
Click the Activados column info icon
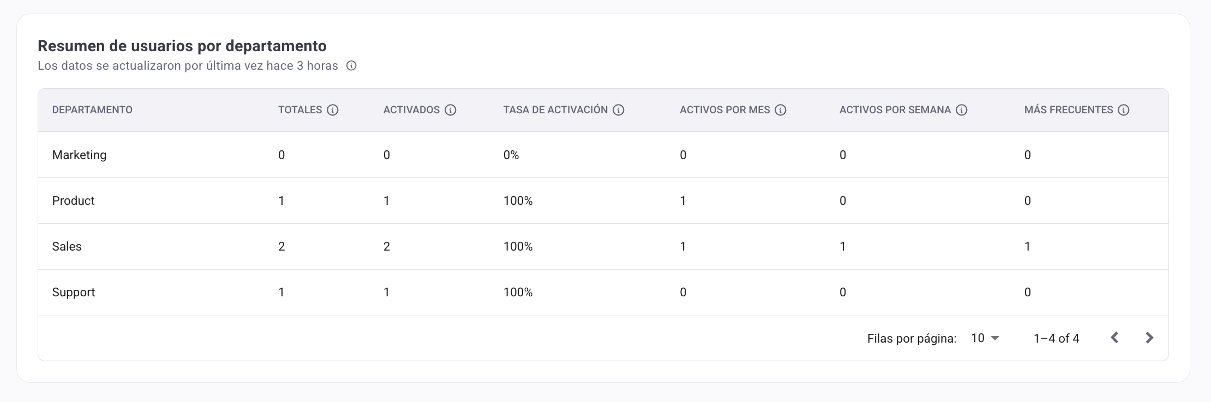pyautogui.click(x=451, y=110)
